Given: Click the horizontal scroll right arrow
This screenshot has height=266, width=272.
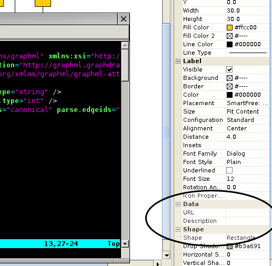Looking at the screenshot, I should pos(157,263).
